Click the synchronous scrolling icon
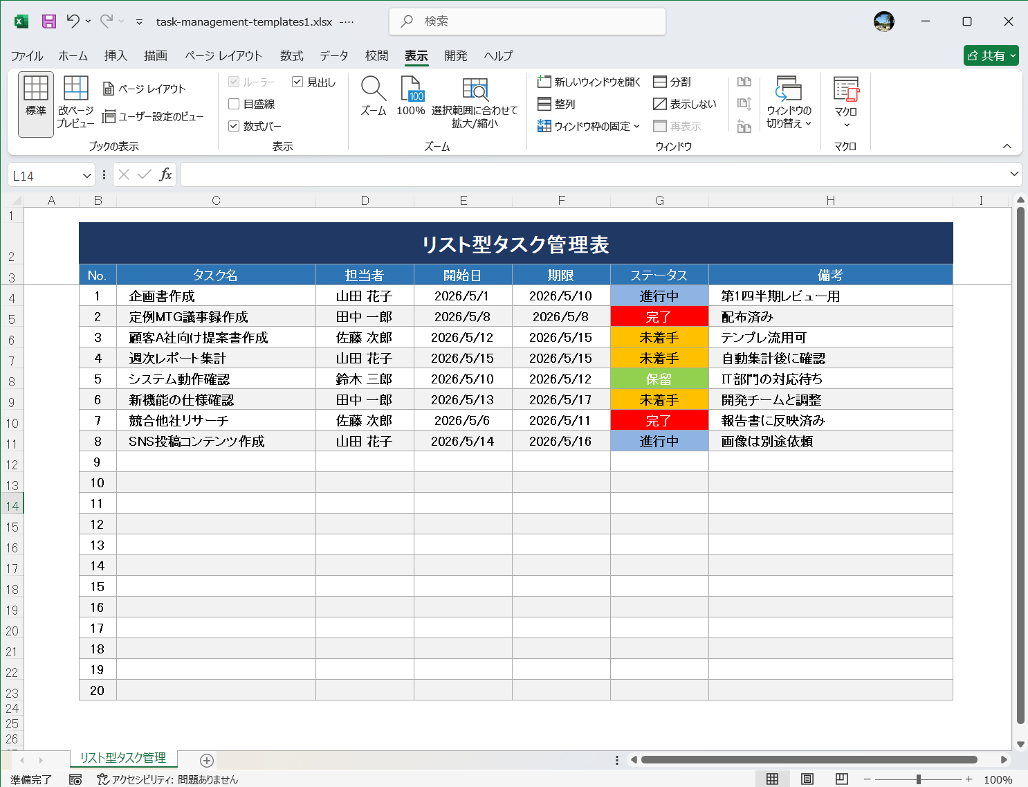This screenshot has width=1028, height=787. click(x=744, y=104)
